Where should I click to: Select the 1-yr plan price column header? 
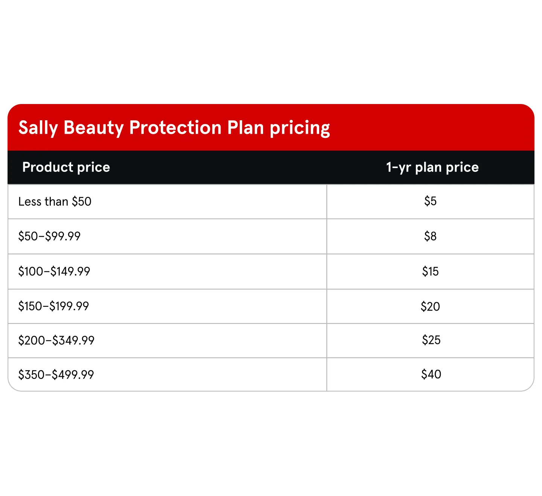click(432, 167)
